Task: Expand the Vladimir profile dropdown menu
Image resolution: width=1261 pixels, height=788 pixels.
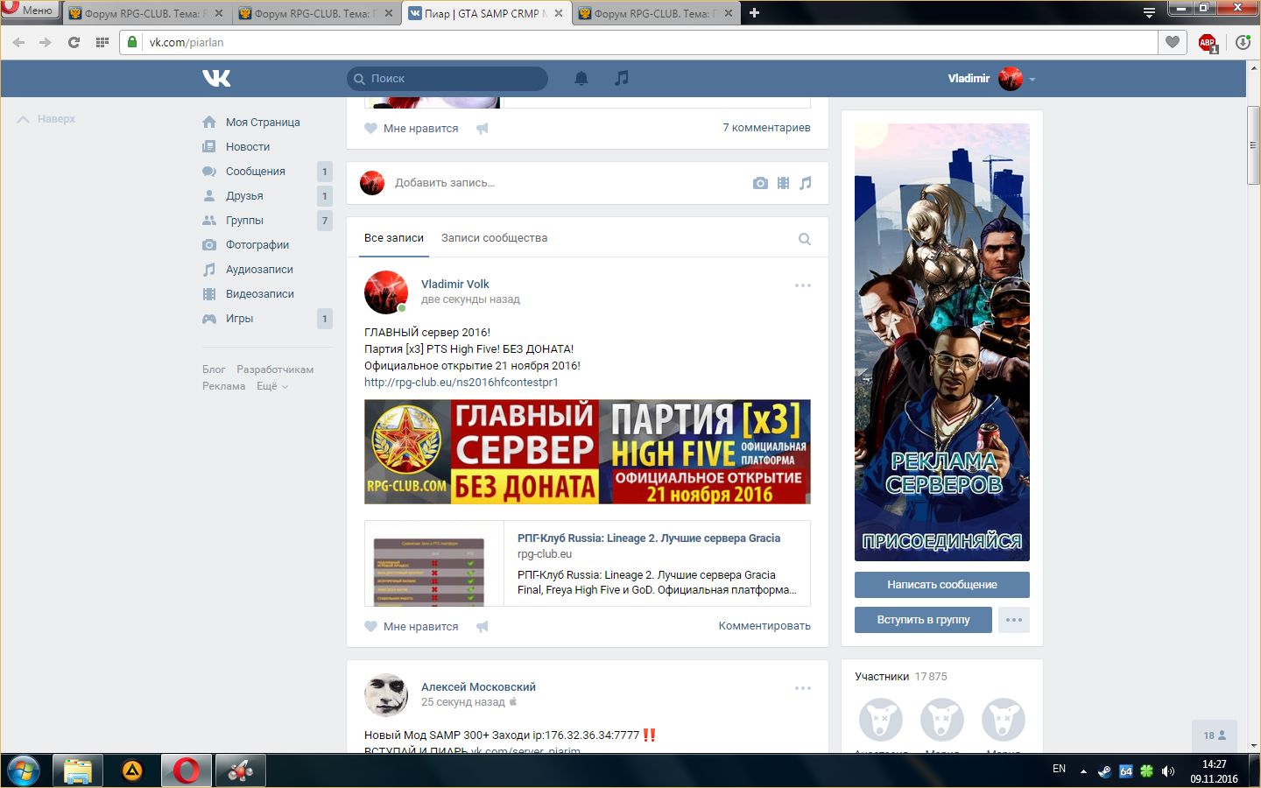Action: (1032, 79)
